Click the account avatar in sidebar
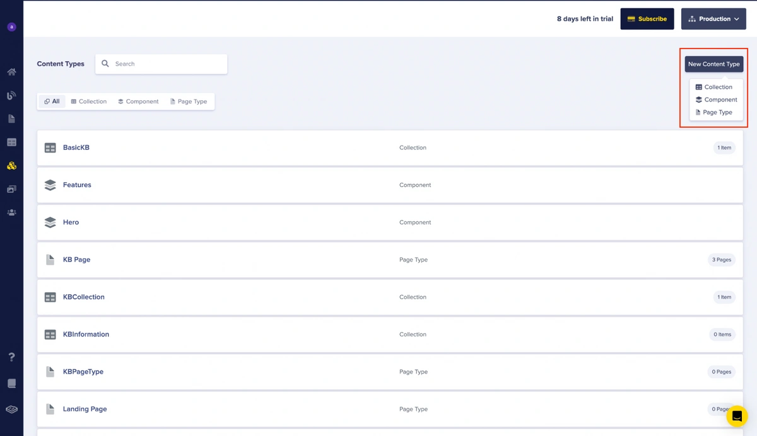Image resolution: width=757 pixels, height=436 pixels. [11, 27]
